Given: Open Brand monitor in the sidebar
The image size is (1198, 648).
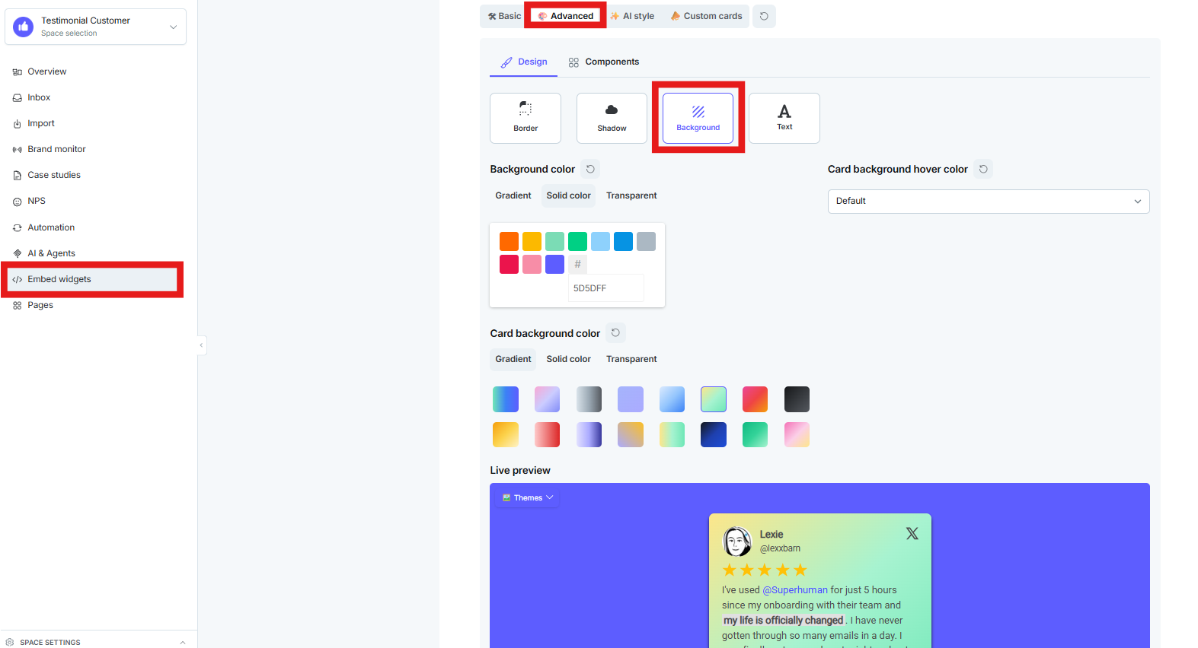Looking at the screenshot, I should 56,149.
